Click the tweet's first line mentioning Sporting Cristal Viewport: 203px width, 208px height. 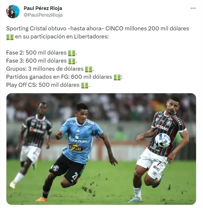coord(97,28)
